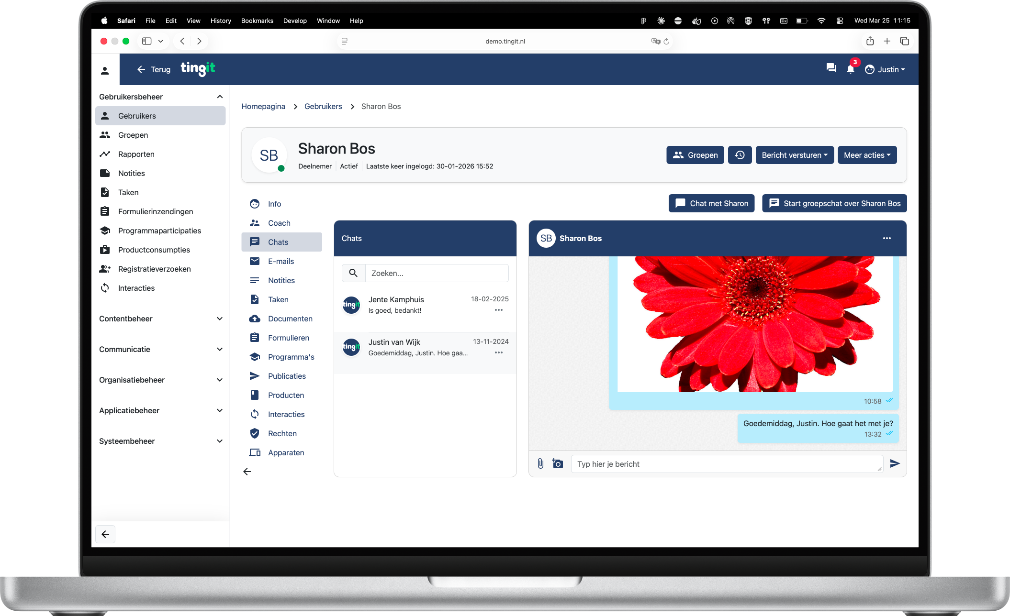Open the activity history clock button
The height and width of the screenshot is (616, 1010).
[740, 155]
